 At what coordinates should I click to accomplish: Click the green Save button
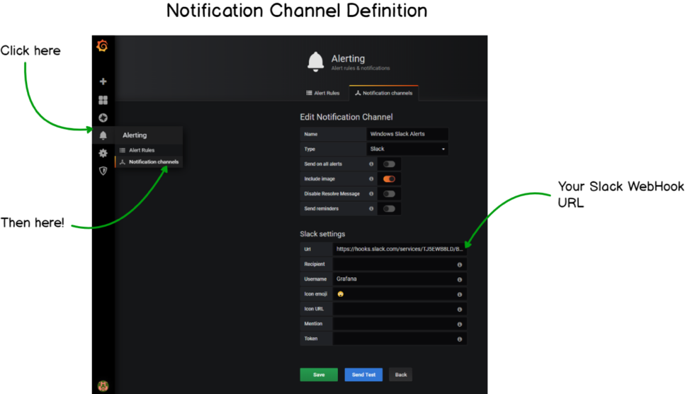[x=319, y=375]
